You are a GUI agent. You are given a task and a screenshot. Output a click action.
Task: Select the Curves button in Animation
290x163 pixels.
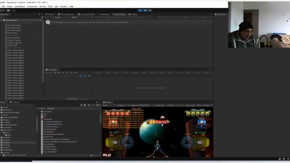(85, 99)
